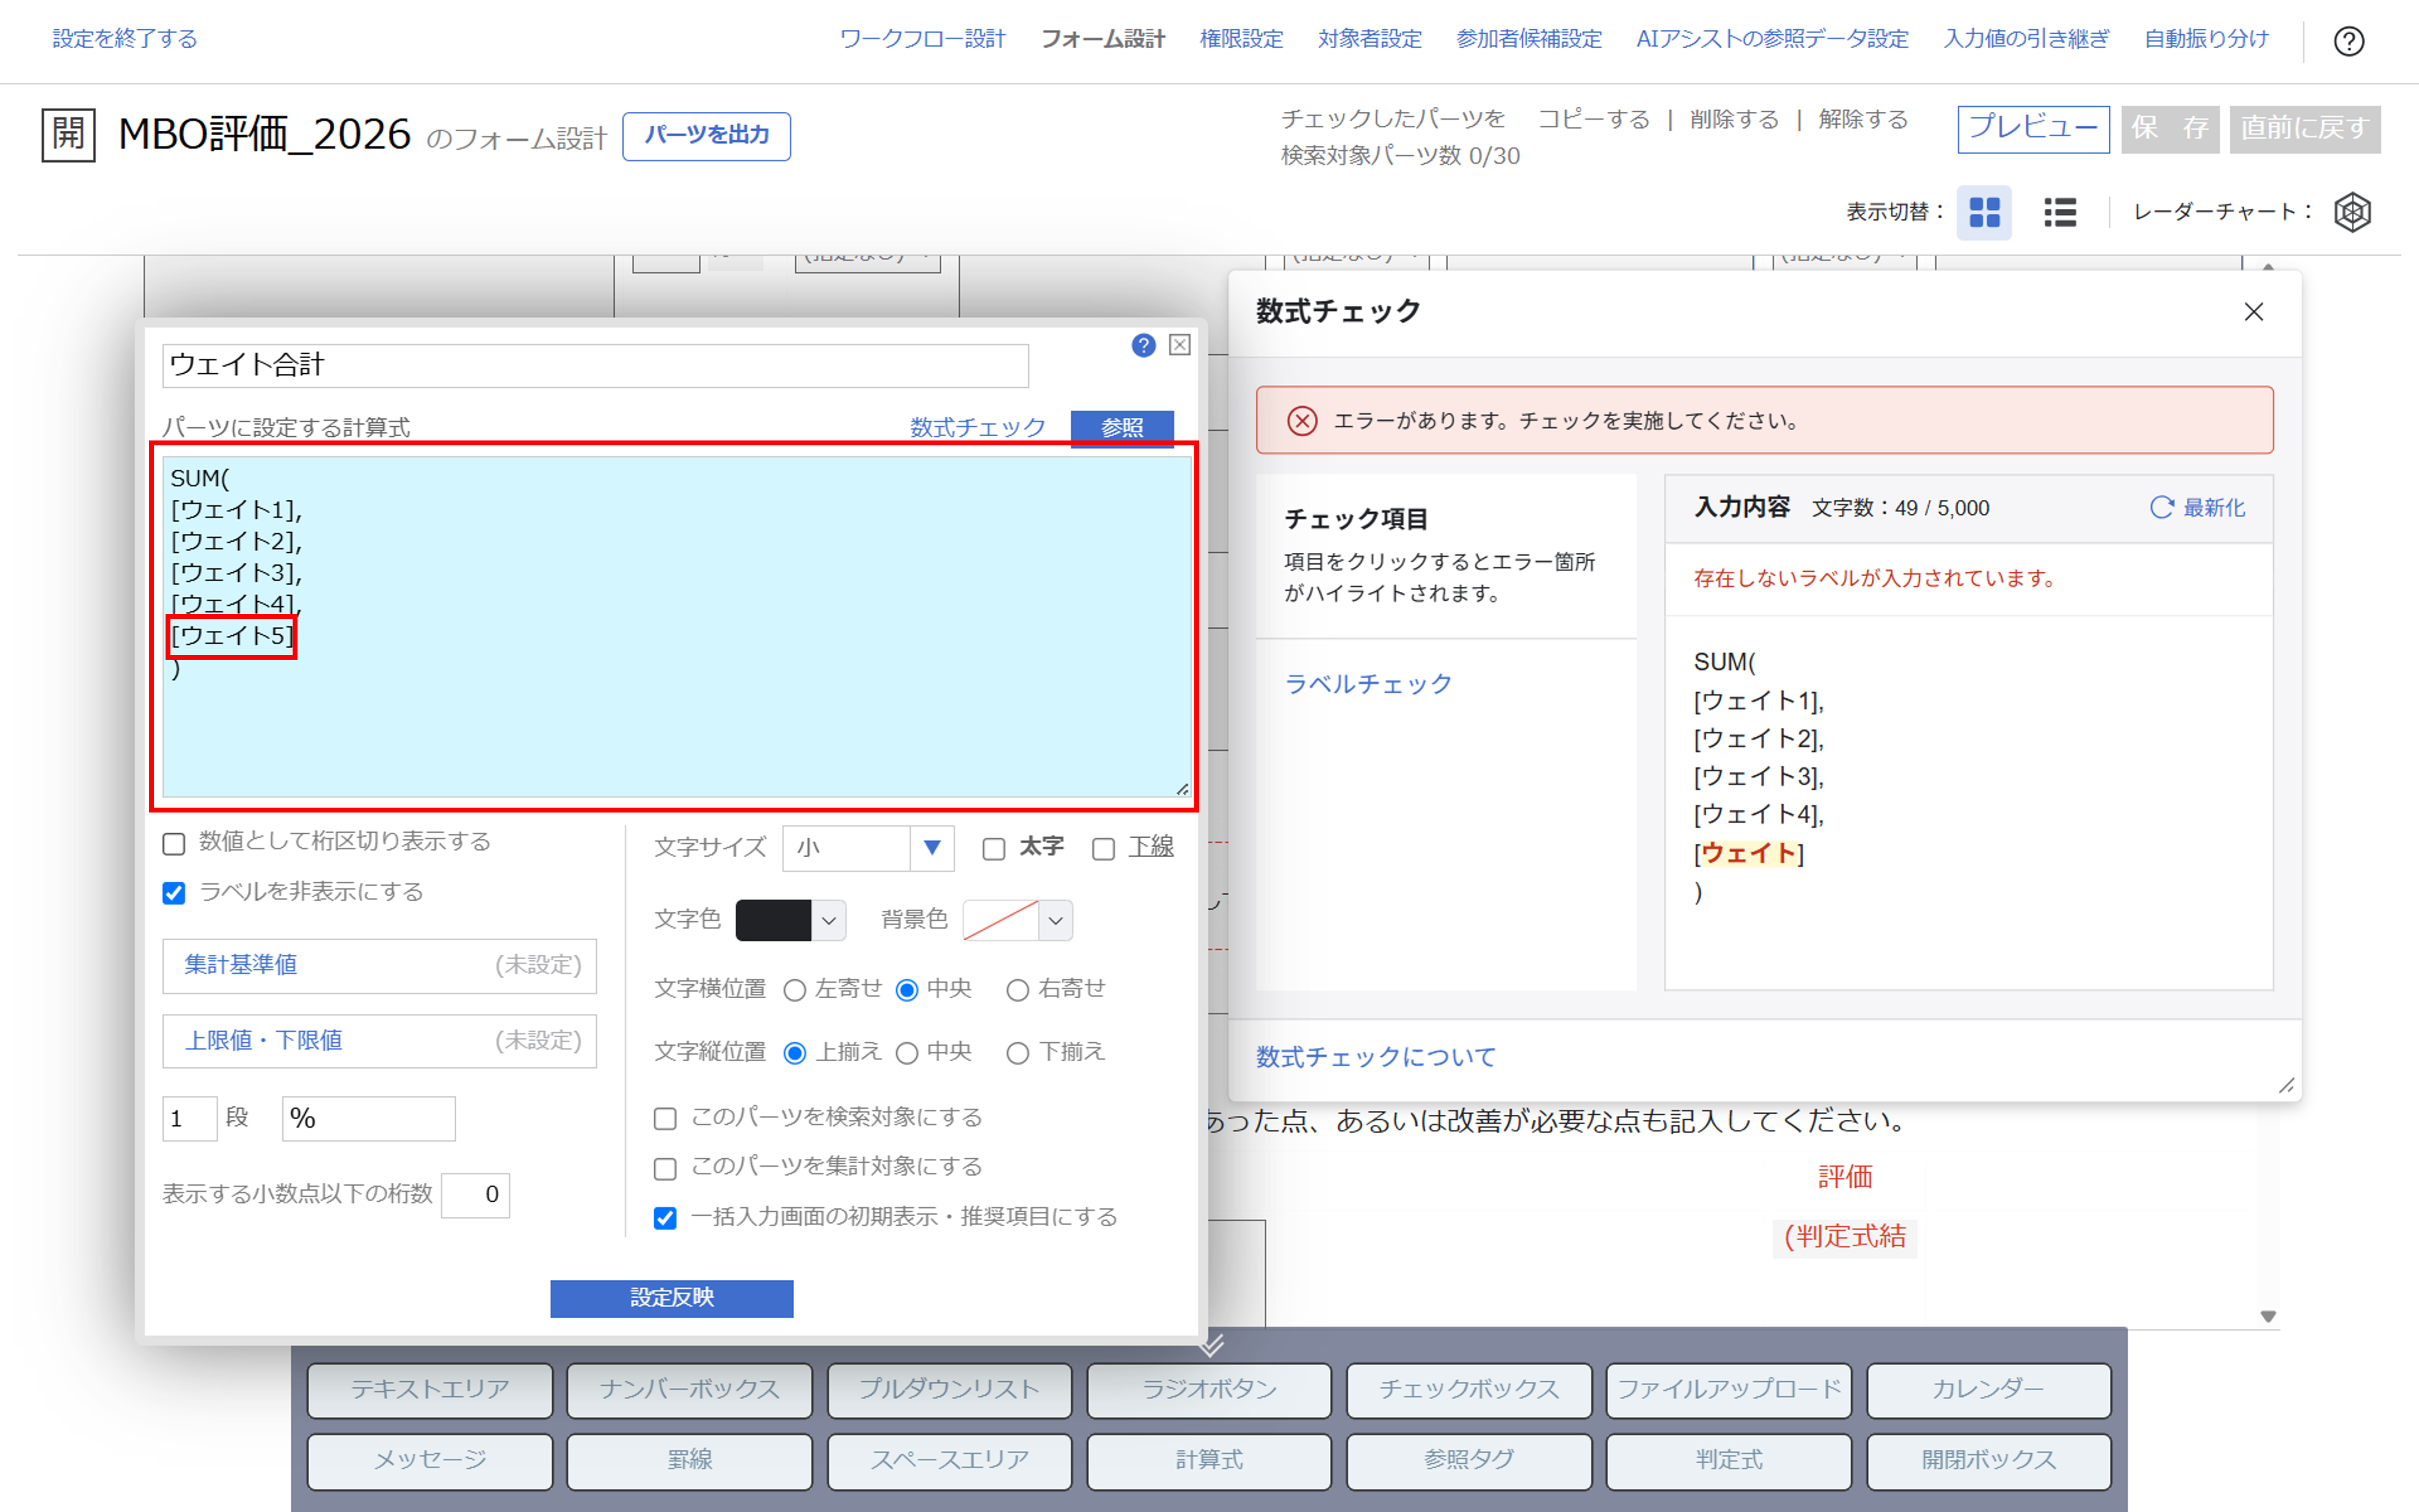Switch to list display view
The width and height of the screenshot is (2419, 1512).
pyautogui.click(x=2060, y=212)
